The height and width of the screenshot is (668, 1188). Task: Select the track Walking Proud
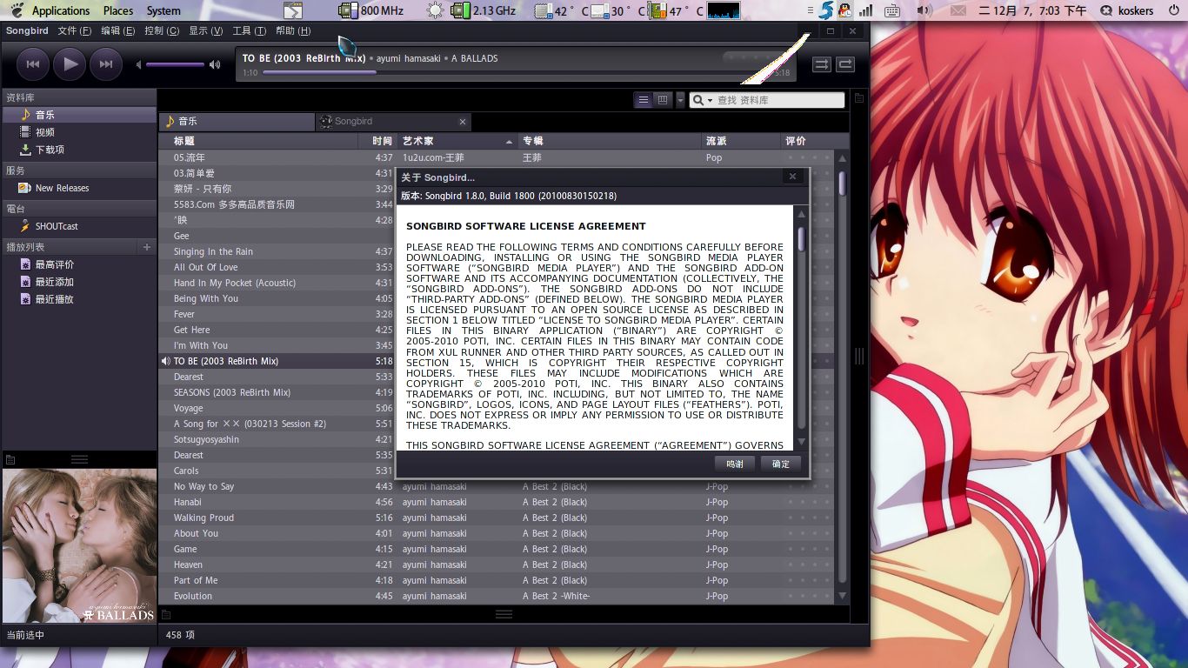tap(496, 518)
